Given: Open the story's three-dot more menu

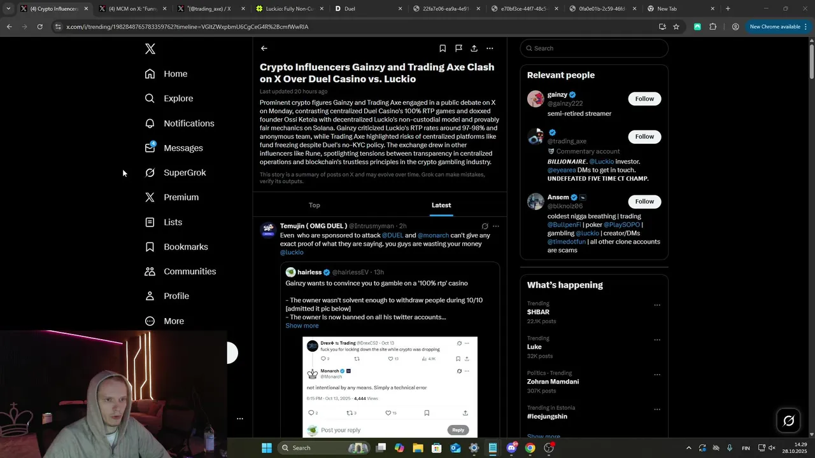Looking at the screenshot, I should 490,48.
